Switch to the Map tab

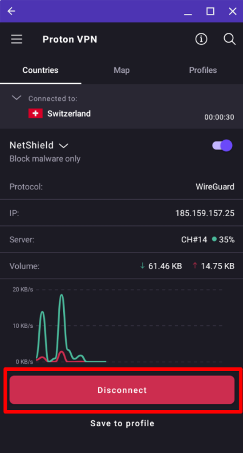(122, 70)
